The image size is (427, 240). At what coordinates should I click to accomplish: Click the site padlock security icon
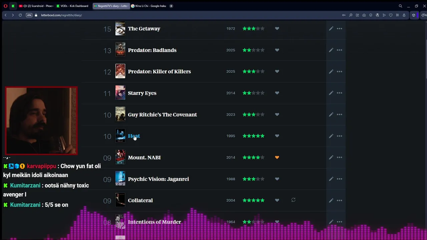36,15
